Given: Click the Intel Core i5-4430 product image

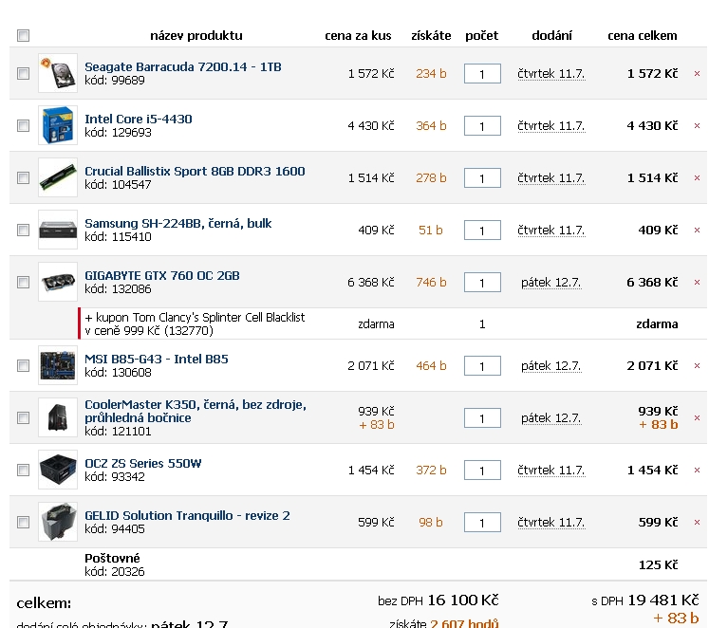Looking at the screenshot, I should point(58,125).
